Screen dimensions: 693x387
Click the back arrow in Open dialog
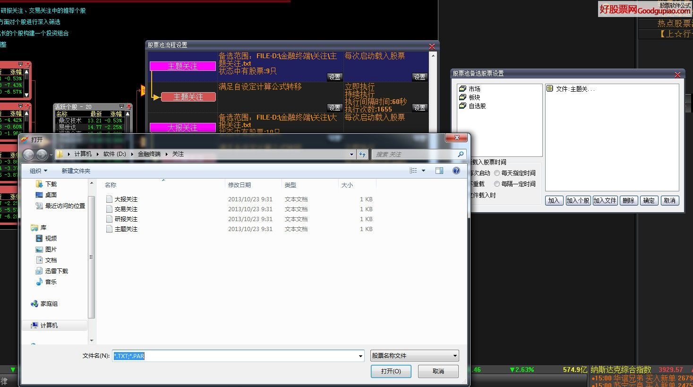(28, 155)
